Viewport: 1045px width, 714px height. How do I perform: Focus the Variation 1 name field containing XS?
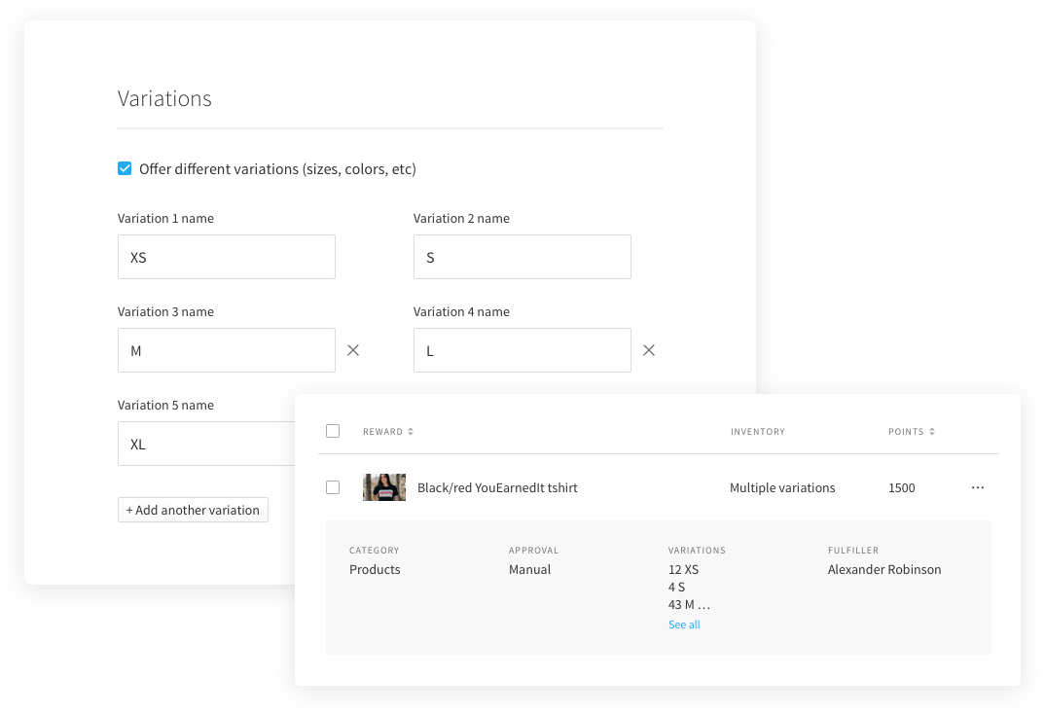coord(226,257)
